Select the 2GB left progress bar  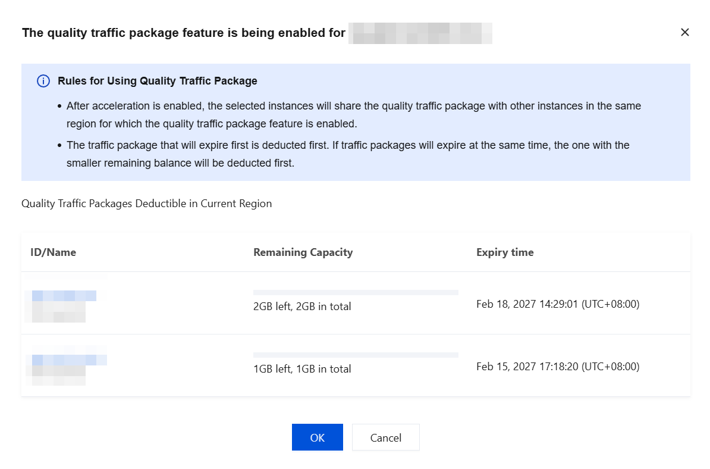tap(356, 293)
